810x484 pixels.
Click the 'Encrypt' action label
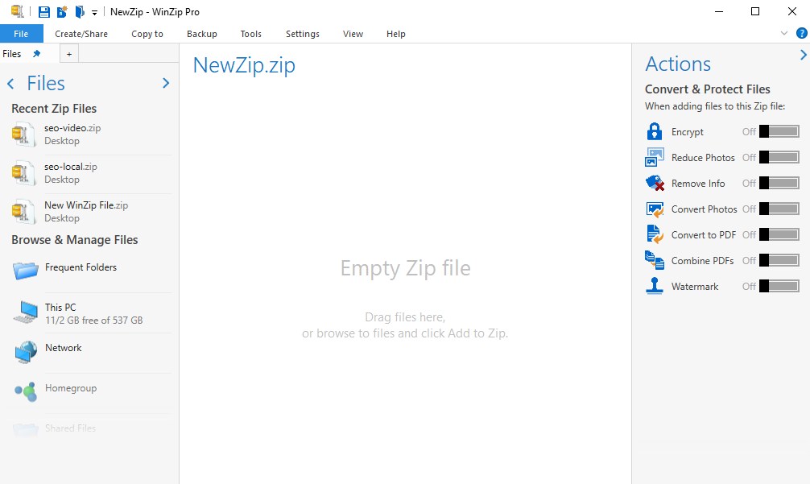click(x=688, y=132)
